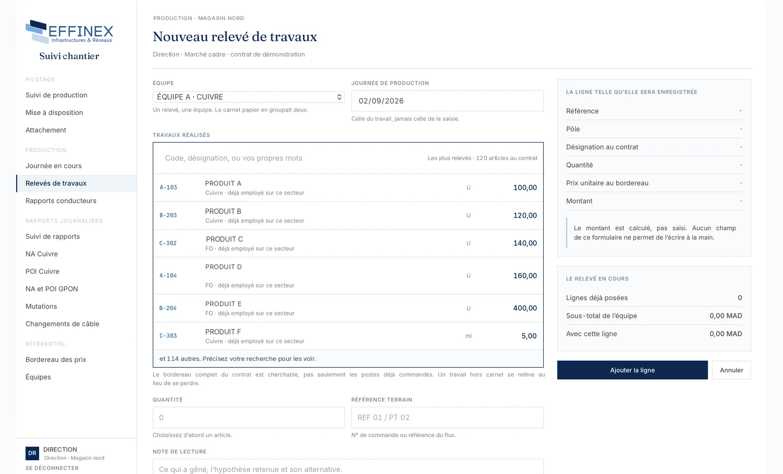Click Se déconnecter link
This screenshot has width=783, height=474.
click(x=52, y=468)
